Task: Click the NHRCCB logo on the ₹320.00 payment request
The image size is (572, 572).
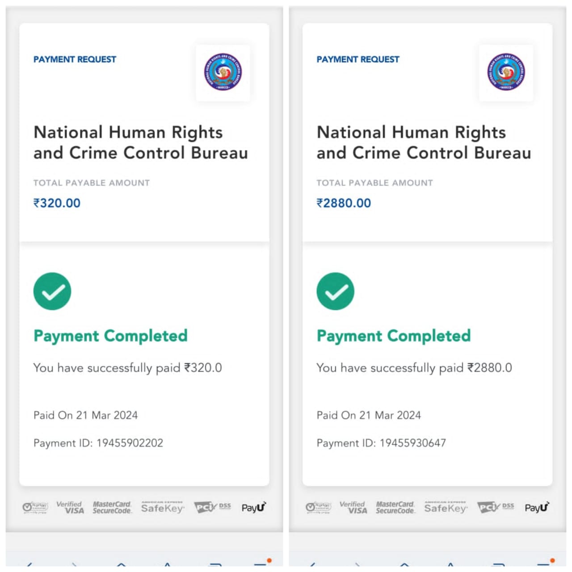Action: (223, 72)
